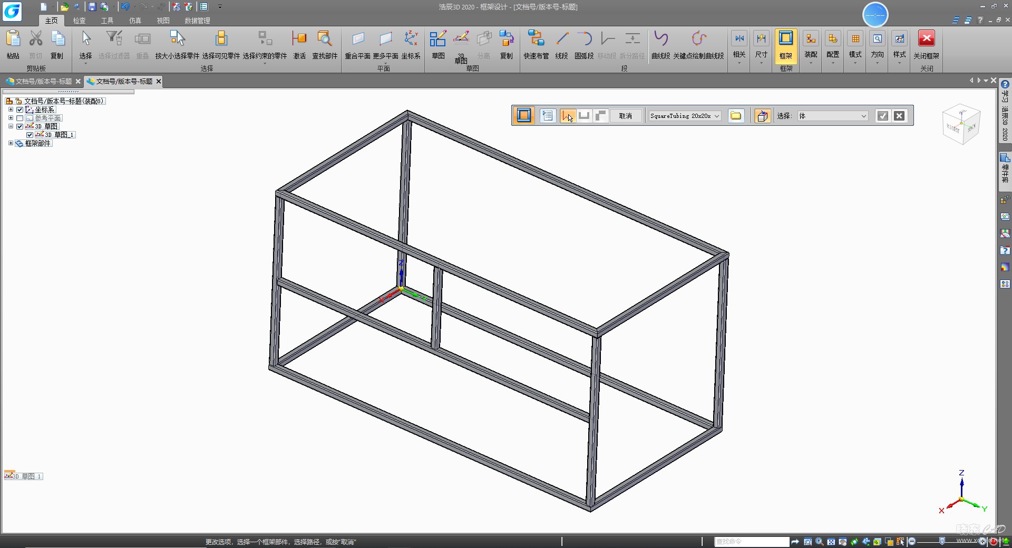This screenshot has height=548, width=1012.
Task: Click the 取消 button in command bar
Action: (x=626, y=116)
